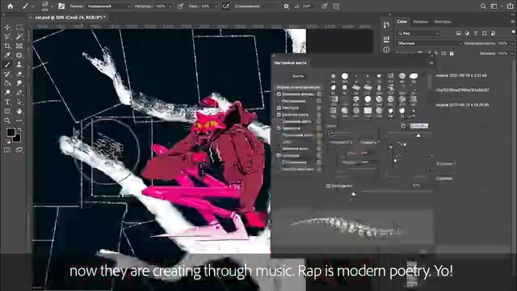Click the brush size slider handle
Screen dimensions: 517x291
418,135
